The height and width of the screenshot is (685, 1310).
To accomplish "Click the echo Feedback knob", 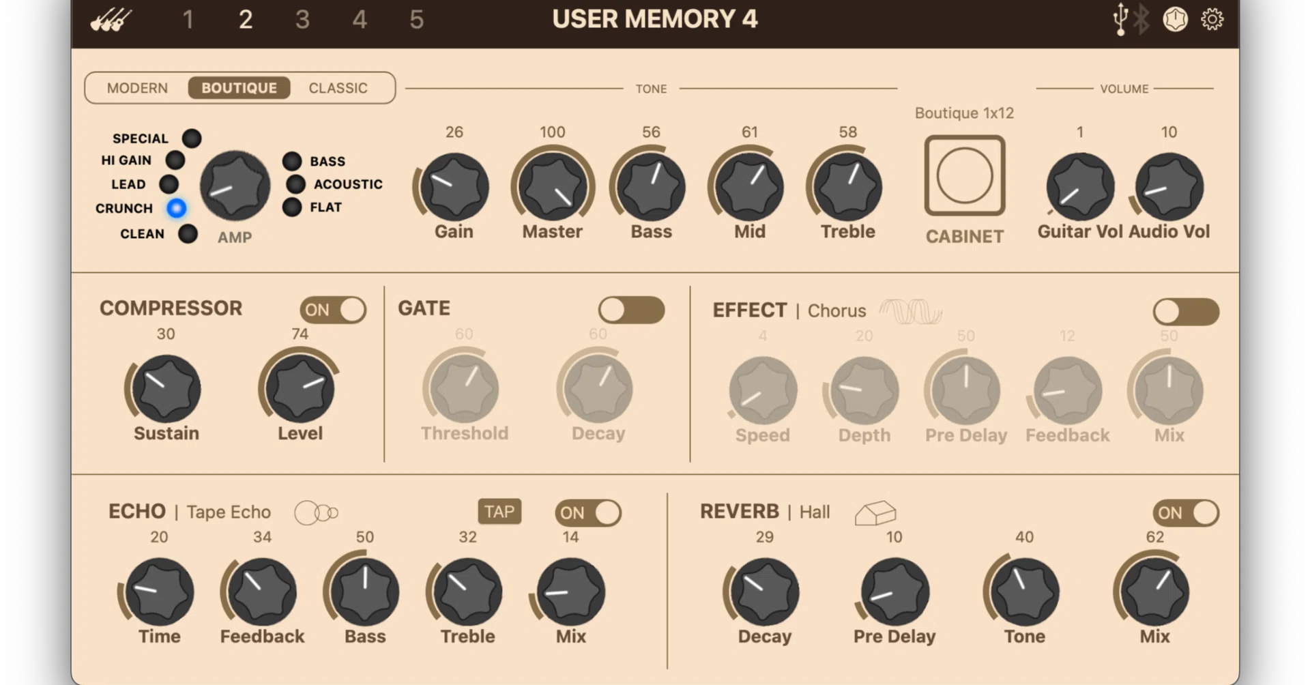I will 262,592.
